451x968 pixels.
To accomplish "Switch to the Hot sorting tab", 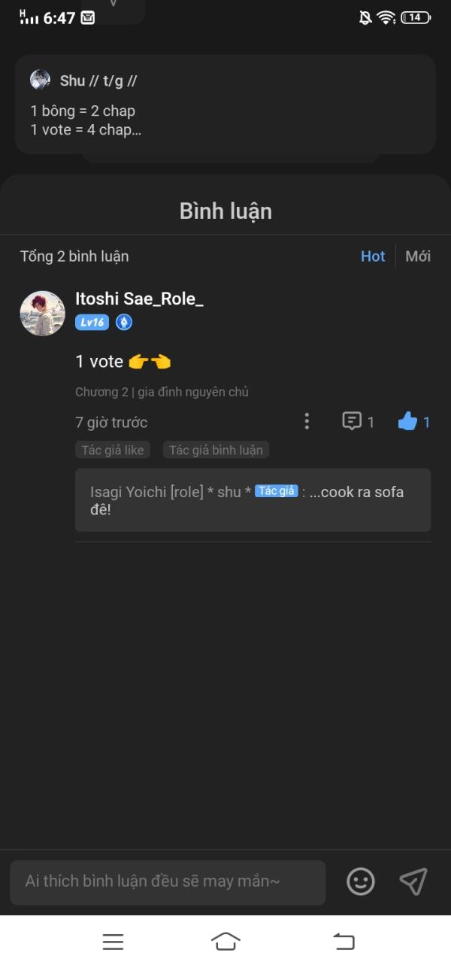I will coord(373,256).
